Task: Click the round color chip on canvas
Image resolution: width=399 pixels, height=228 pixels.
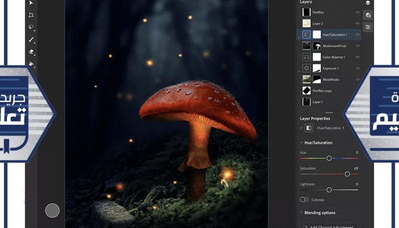Action: pyautogui.click(x=52, y=210)
